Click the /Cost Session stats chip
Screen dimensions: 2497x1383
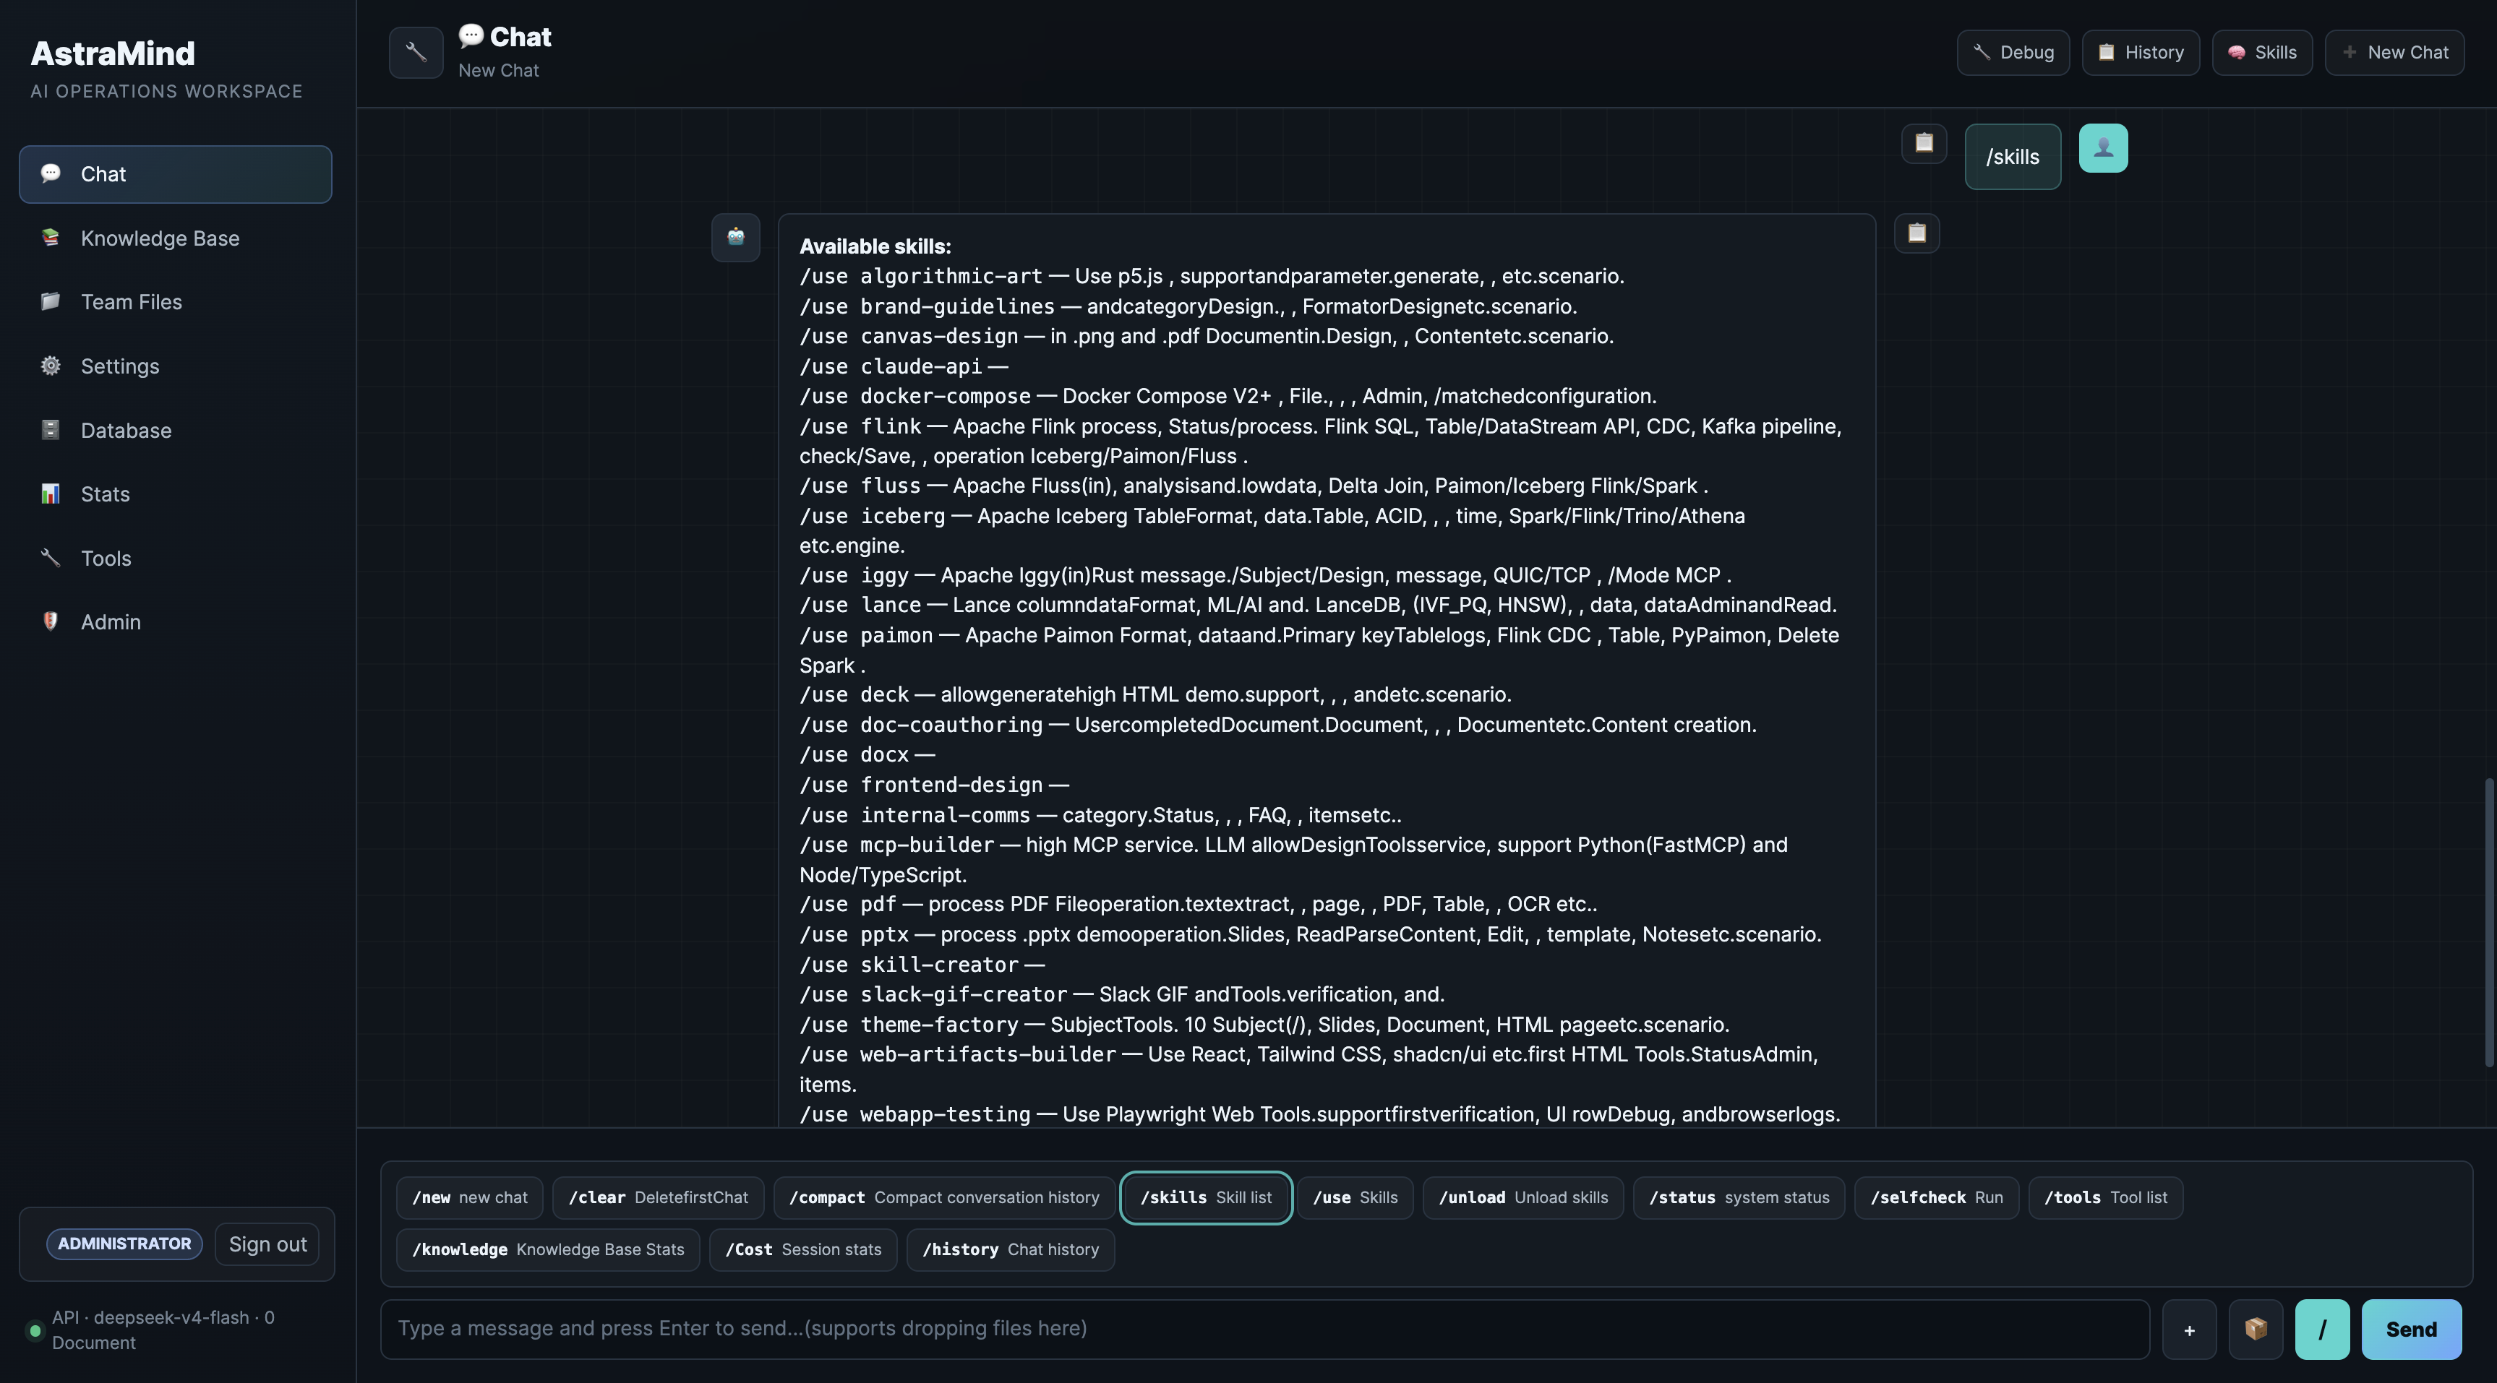(x=804, y=1250)
